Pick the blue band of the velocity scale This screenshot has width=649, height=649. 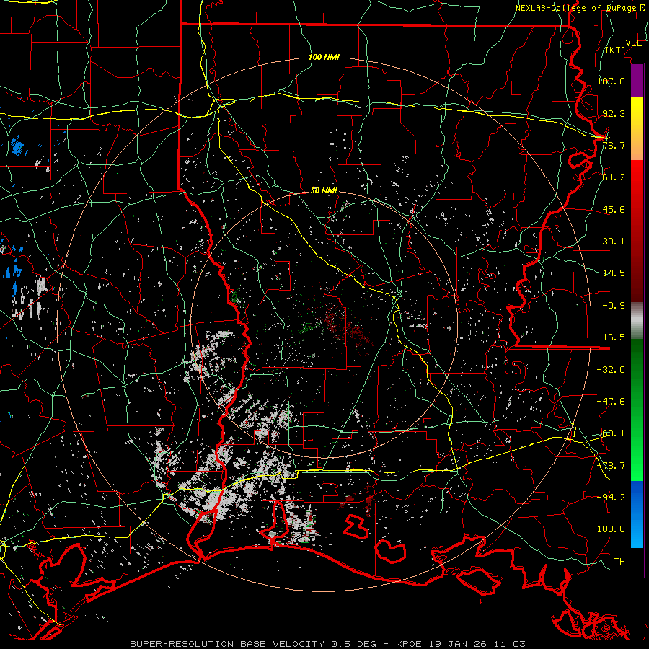[x=637, y=514]
